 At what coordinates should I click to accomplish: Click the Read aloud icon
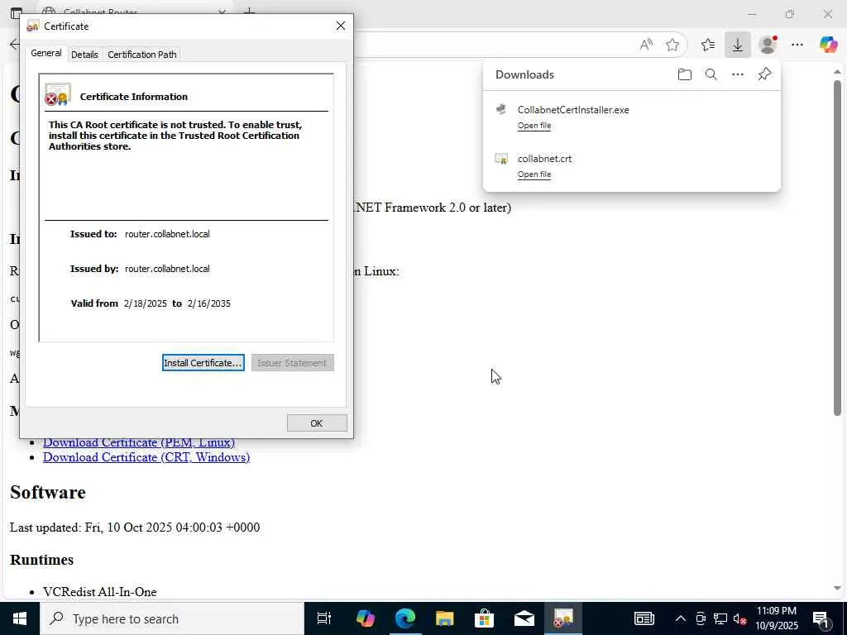tap(646, 45)
